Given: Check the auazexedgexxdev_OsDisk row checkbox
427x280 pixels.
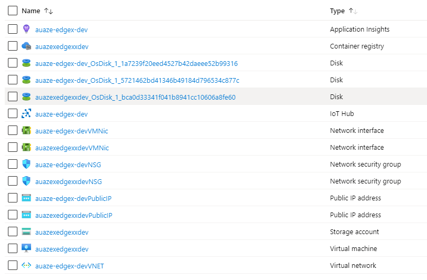Looking at the screenshot, I should (x=13, y=96).
